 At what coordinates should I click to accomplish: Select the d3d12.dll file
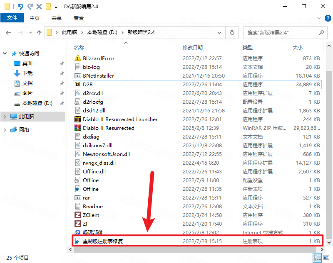(x=94, y=110)
